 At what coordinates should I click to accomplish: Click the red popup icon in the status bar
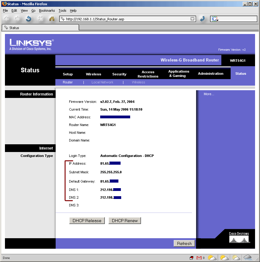click(191, 258)
